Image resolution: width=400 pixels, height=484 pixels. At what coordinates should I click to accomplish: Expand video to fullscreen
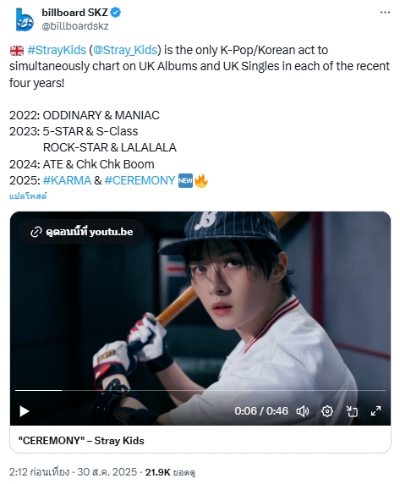[x=375, y=411]
